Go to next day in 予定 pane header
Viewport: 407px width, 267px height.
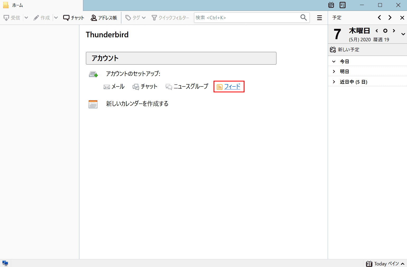pyautogui.click(x=390, y=17)
